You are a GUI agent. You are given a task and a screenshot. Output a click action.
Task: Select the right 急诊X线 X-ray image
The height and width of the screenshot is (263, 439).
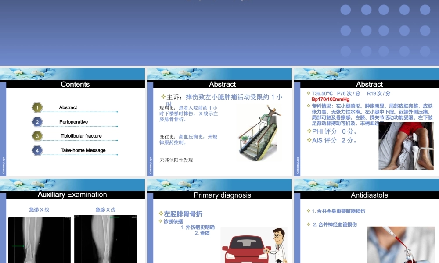pyautogui.click(x=105, y=239)
